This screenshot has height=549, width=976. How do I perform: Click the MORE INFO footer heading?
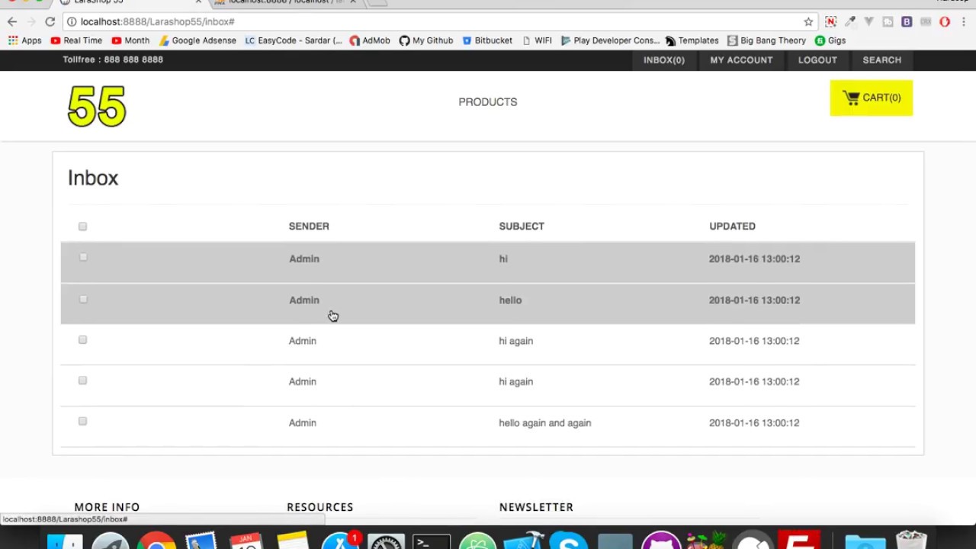pyautogui.click(x=107, y=507)
